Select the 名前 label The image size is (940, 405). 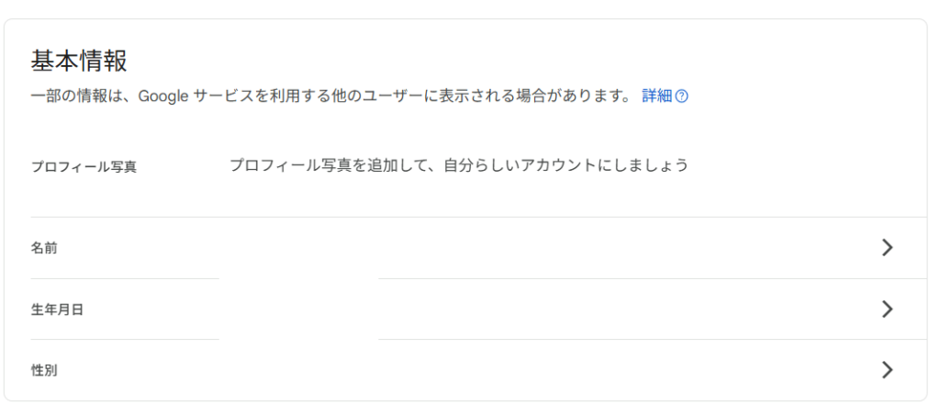44,248
